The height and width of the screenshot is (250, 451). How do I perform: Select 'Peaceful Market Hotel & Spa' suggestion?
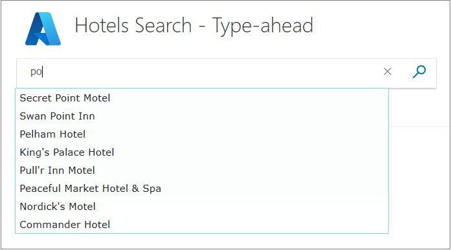tap(202, 189)
